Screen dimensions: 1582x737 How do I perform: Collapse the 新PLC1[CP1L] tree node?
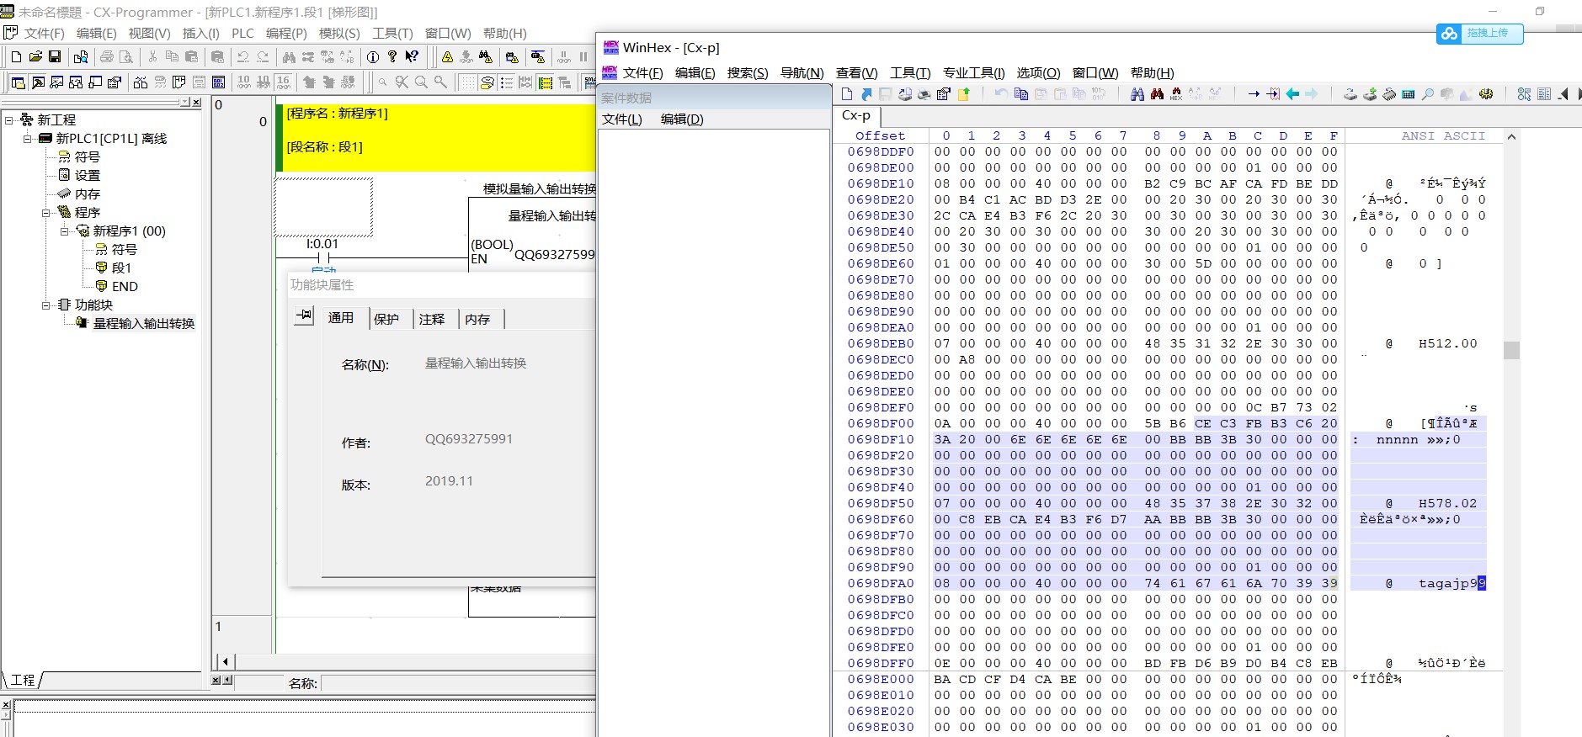tap(28, 139)
